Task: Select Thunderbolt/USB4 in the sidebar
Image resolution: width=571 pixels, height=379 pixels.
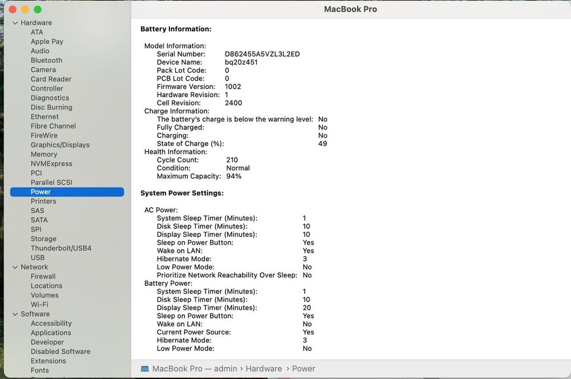Action: point(61,248)
